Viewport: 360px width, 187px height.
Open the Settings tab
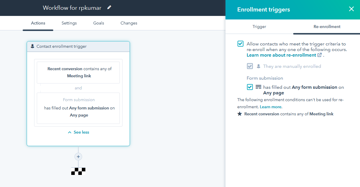(69, 23)
